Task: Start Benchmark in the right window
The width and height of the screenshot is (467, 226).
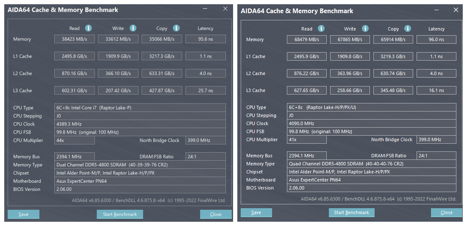Action: point(351,213)
